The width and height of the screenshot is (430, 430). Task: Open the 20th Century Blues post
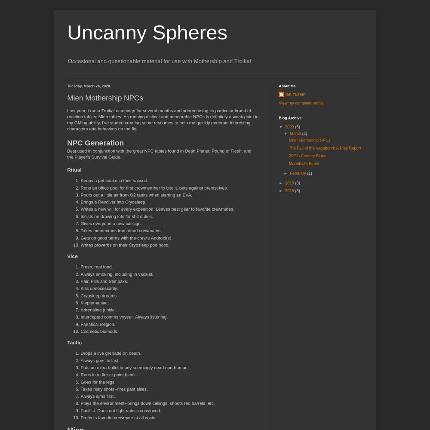coord(307,156)
